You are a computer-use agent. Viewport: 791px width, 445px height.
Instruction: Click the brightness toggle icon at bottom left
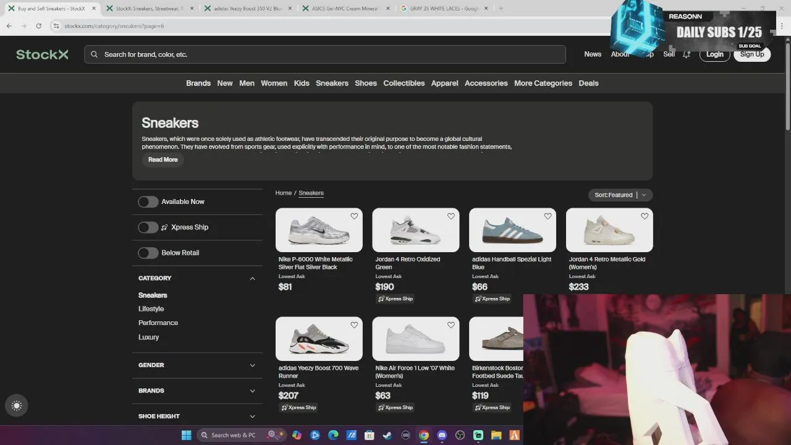point(17,406)
